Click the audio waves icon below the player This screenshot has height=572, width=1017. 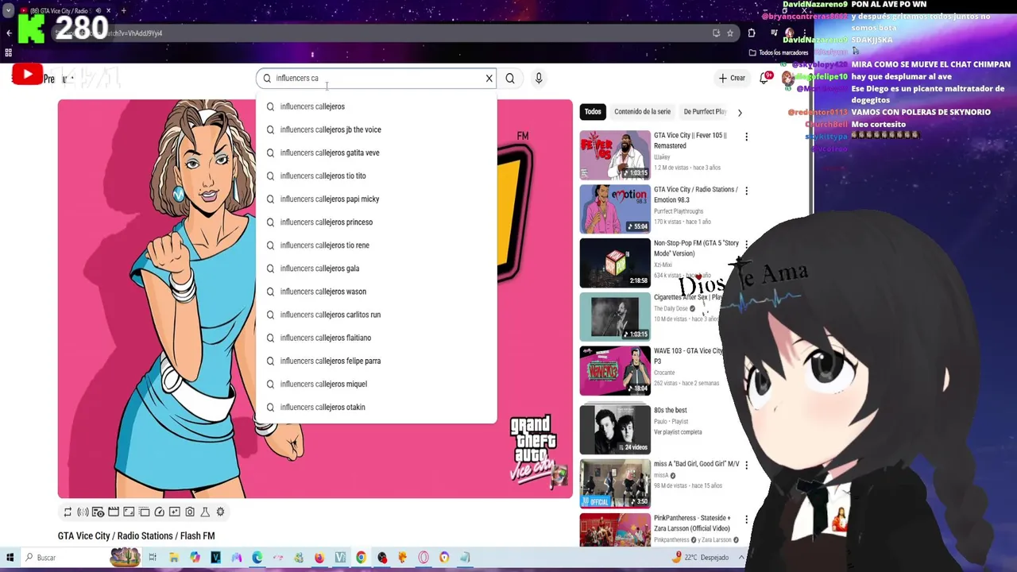83,512
